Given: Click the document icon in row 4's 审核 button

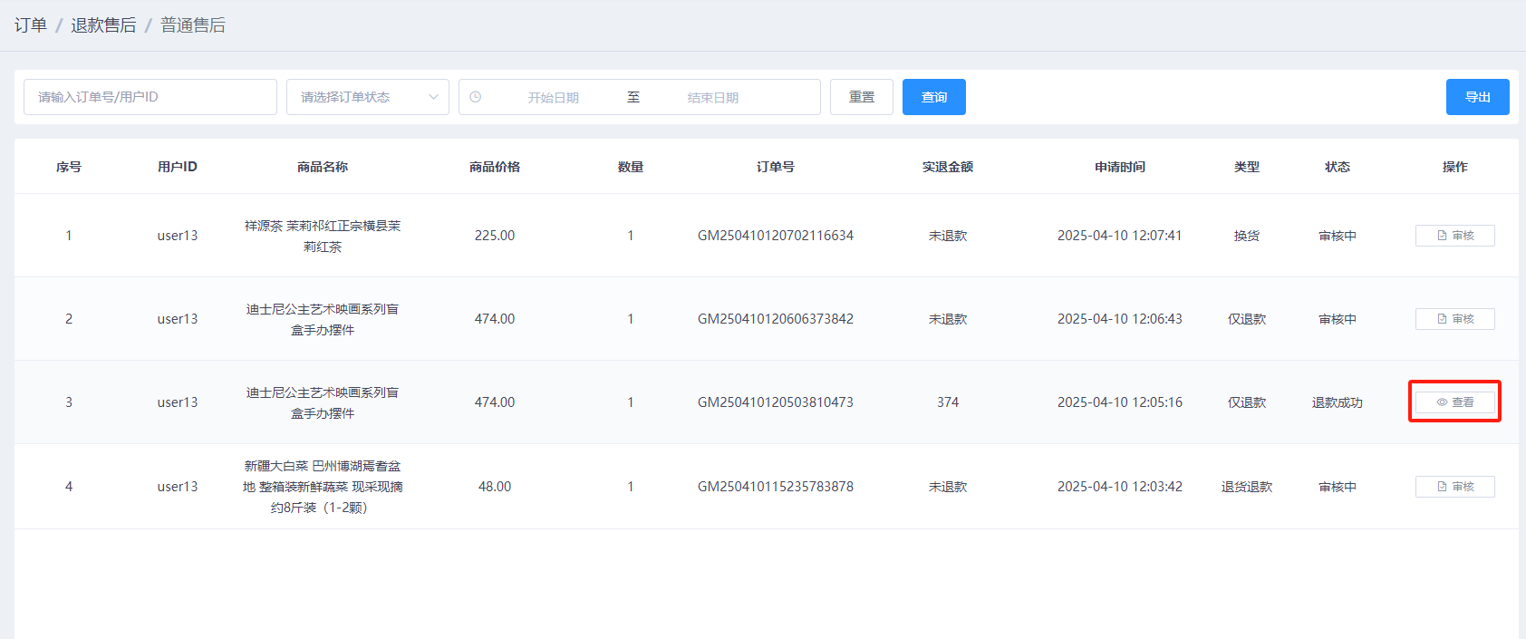Looking at the screenshot, I should 1442,487.
